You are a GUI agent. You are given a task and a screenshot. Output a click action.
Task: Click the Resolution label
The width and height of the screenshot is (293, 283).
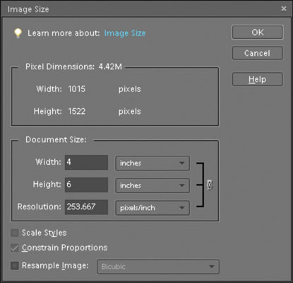coord(40,207)
